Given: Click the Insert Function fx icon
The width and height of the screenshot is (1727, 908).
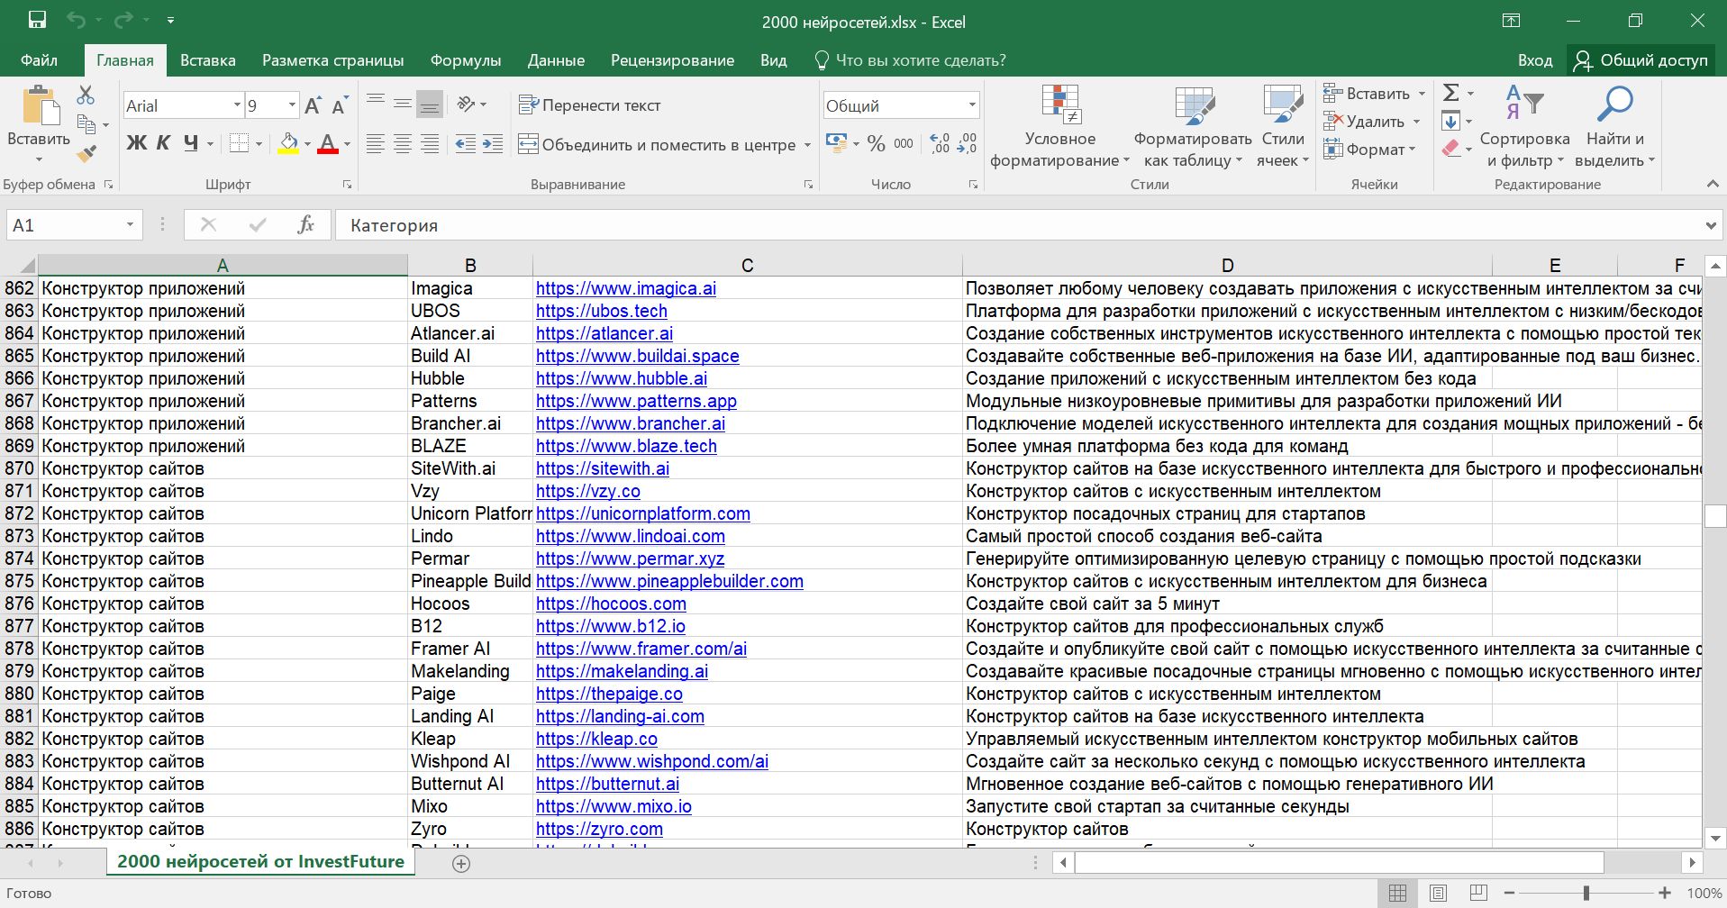Looking at the screenshot, I should (x=305, y=225).
